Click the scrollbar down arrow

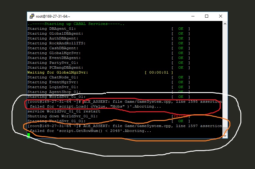(x=225, y=136)
